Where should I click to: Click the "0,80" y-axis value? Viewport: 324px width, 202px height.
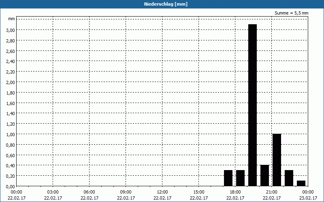(11, 145)
